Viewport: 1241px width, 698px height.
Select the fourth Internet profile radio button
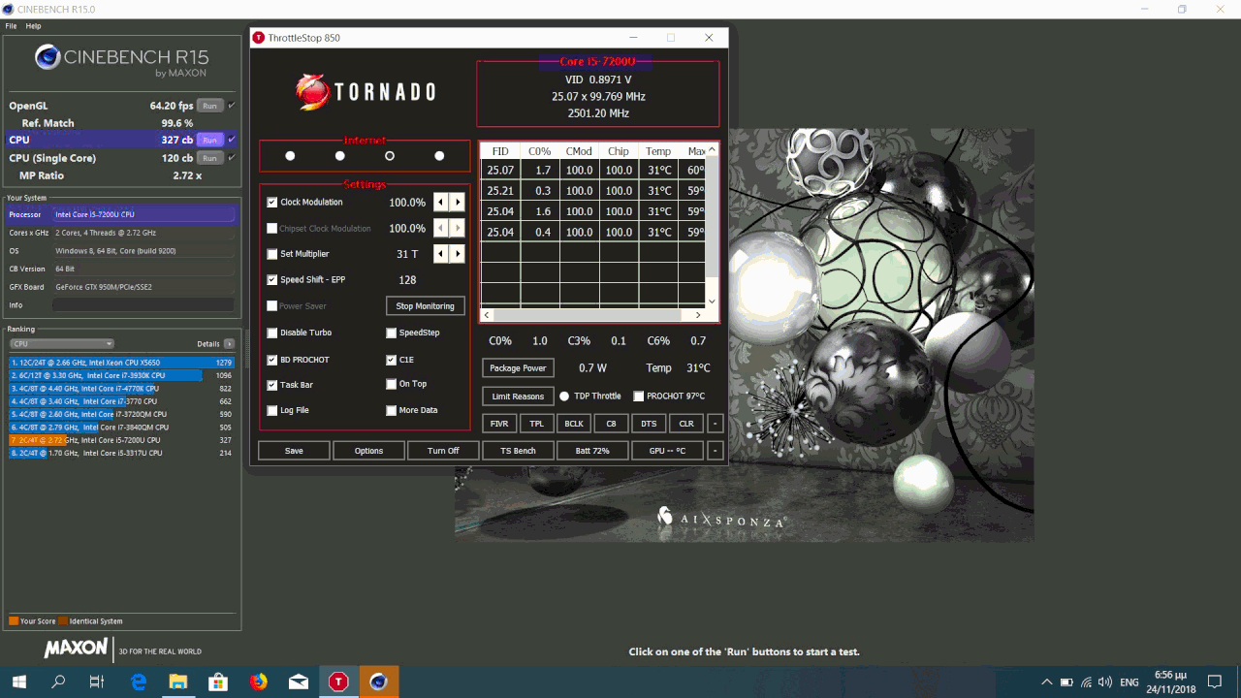coord(439,155)
